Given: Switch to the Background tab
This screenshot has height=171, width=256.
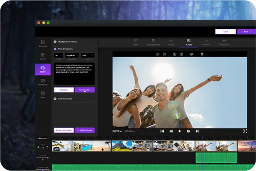Looking at the screenshot, I should click(153, 42).
